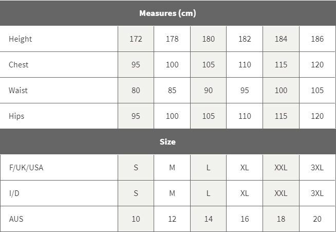
Task: Select the Height row label
Action: click(21, 39)
